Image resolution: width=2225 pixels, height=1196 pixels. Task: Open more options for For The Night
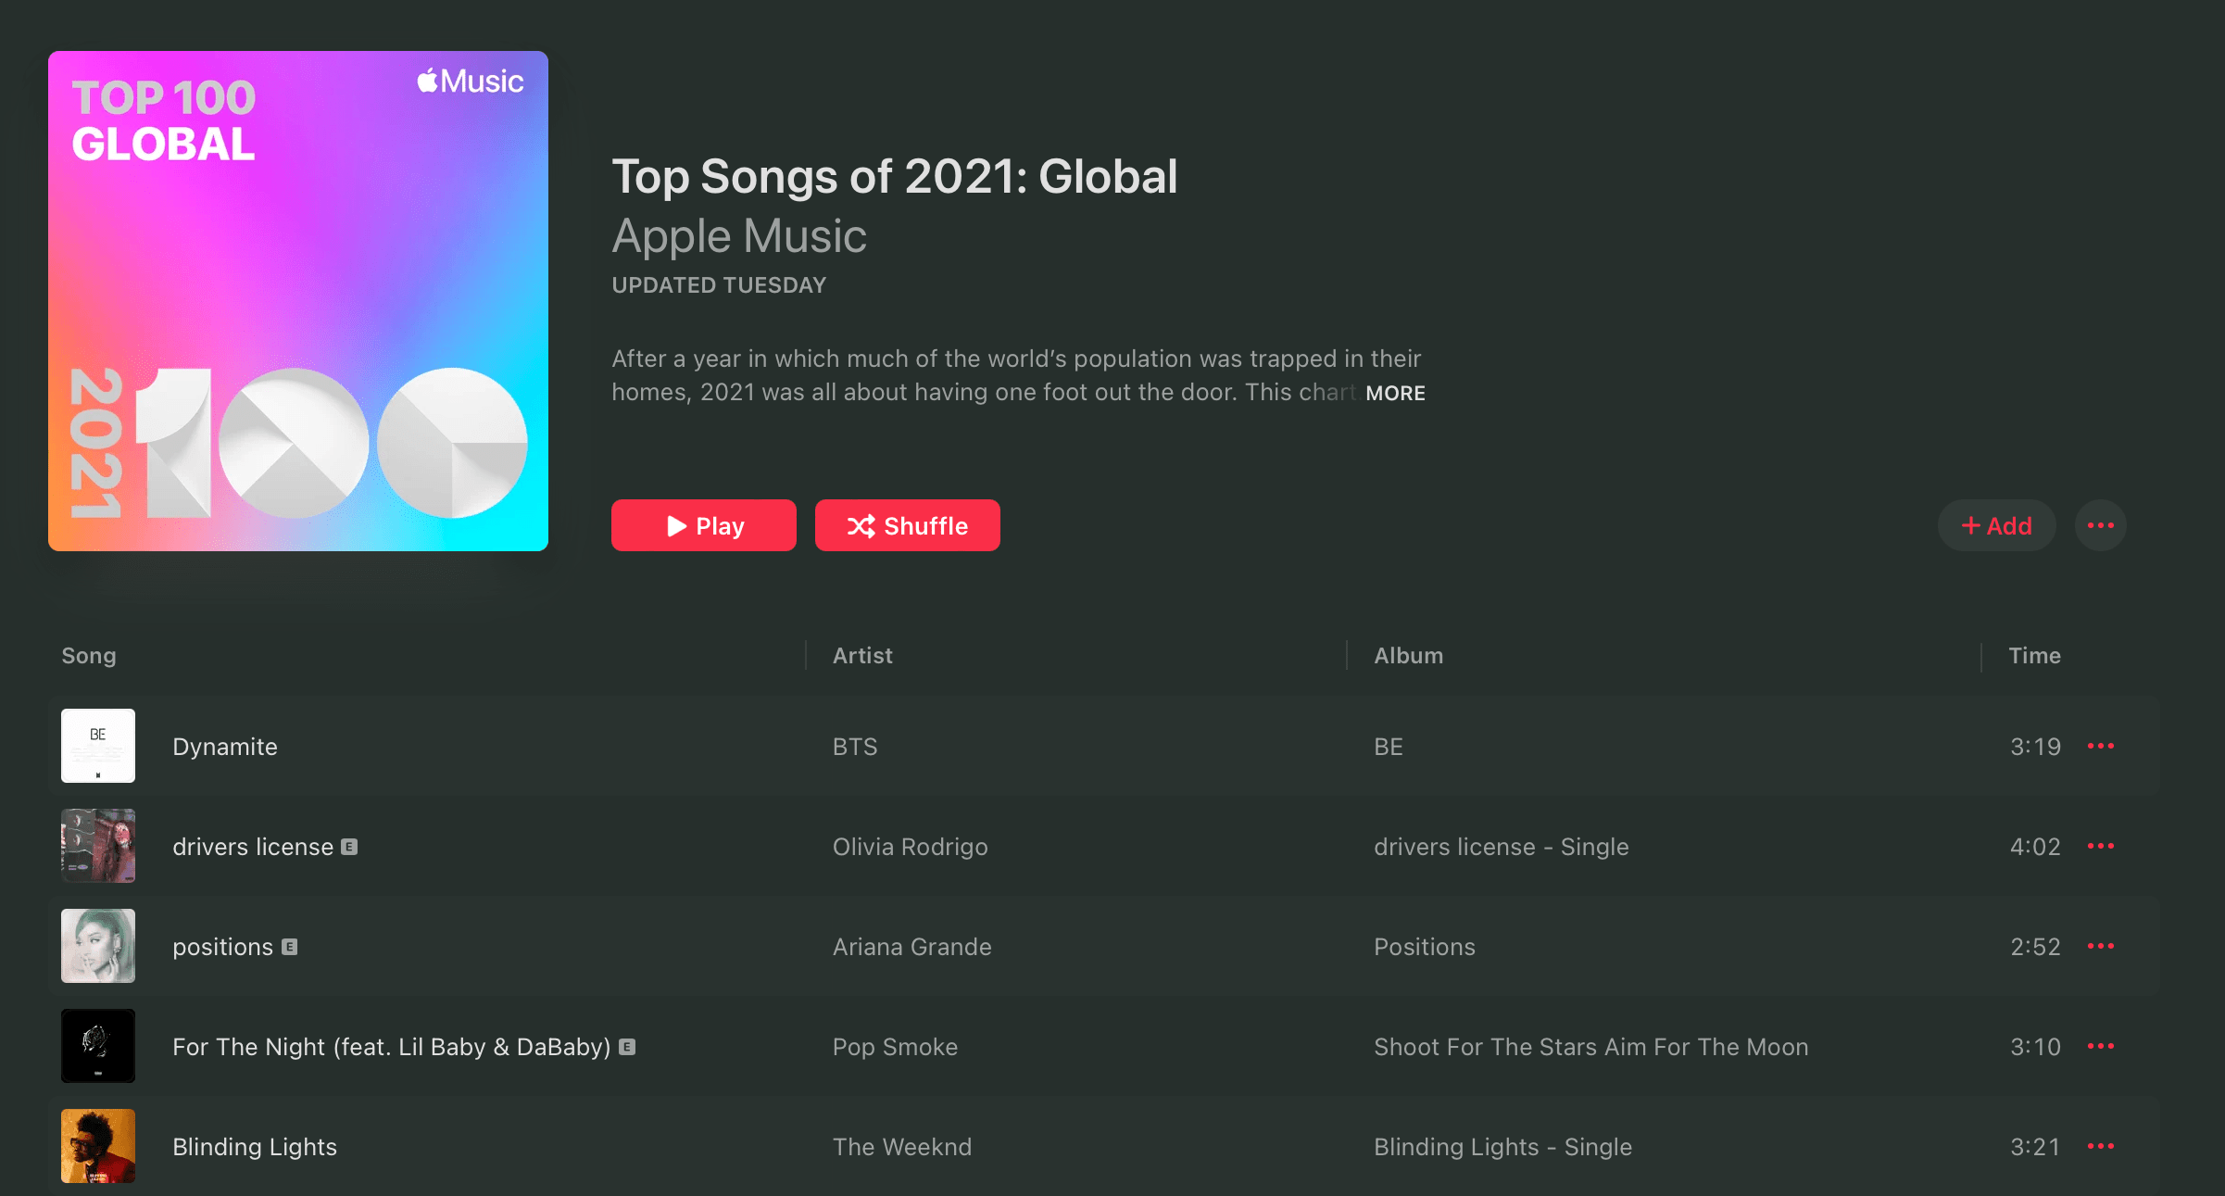click(2100, 1047)
